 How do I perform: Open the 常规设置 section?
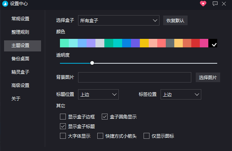click(20, 19)
